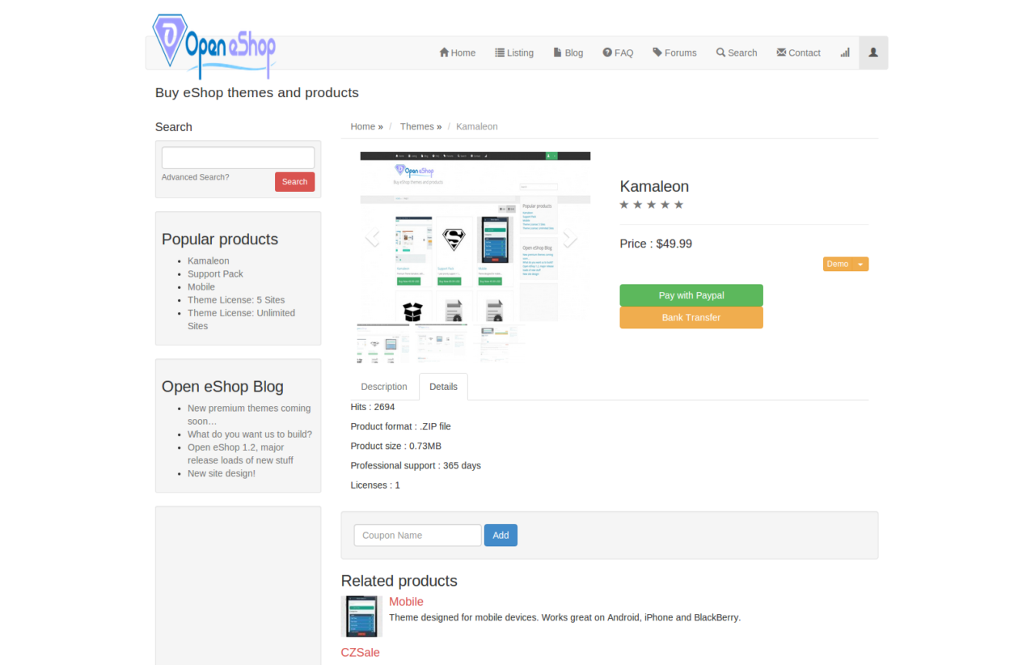
Task: Open the Mobile popular product link
Action: pos(201,286)
